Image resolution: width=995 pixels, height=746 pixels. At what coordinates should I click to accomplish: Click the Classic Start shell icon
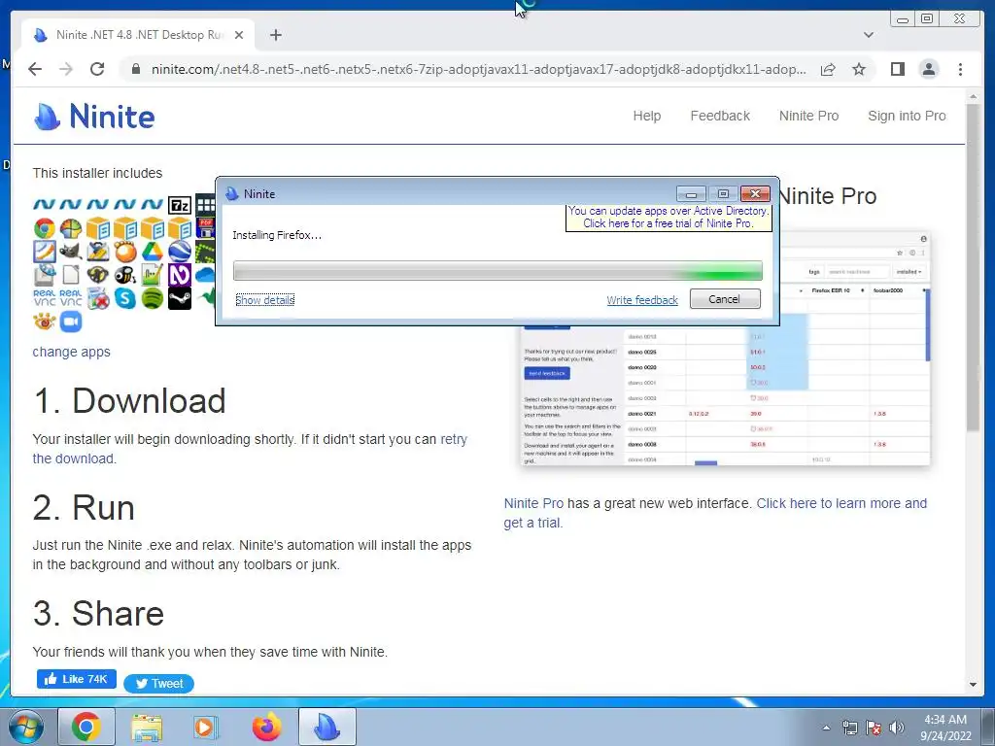[71, 228]
